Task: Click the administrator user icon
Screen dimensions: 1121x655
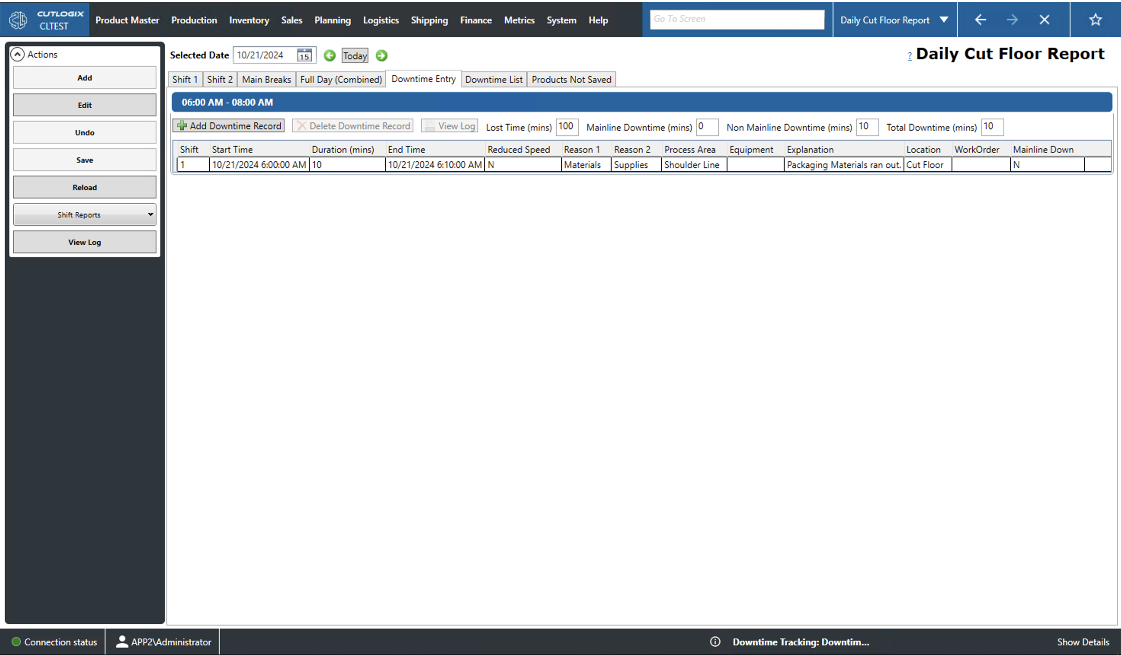Action: pos(123,642)
